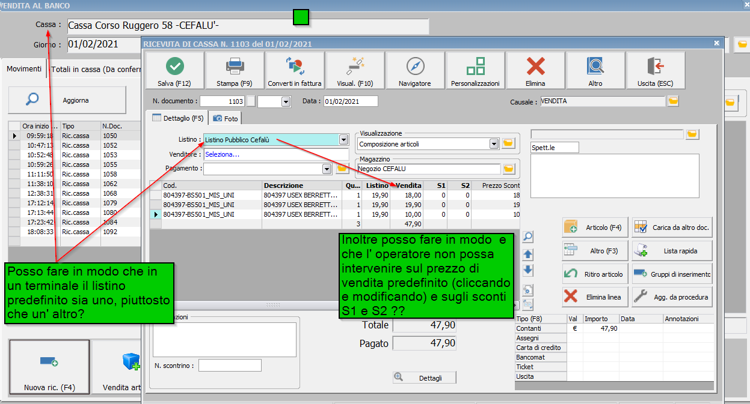The height and width of the screenshot is (404, 750).
Task: Open folder lookup next to Causale
Action: pyautogui.click(x=673, y=101)
